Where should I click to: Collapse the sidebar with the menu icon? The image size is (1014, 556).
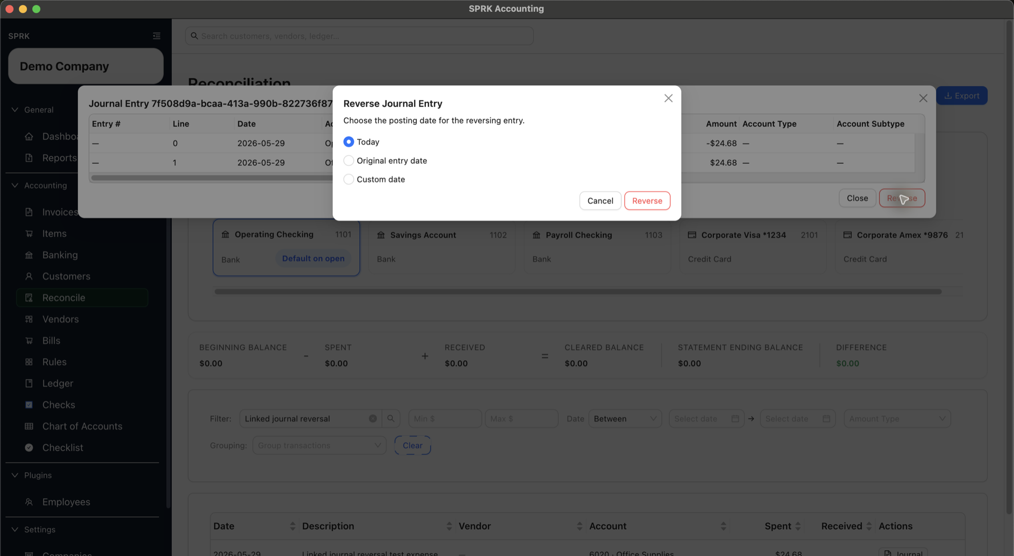coord(157,36)
